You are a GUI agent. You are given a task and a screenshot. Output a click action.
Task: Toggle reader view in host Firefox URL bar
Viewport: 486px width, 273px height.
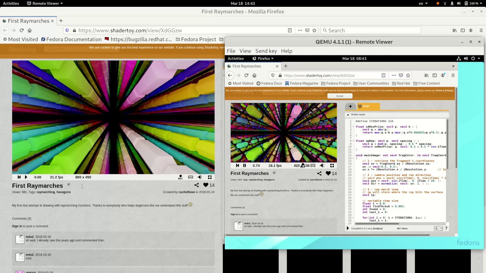pos(290,30)
